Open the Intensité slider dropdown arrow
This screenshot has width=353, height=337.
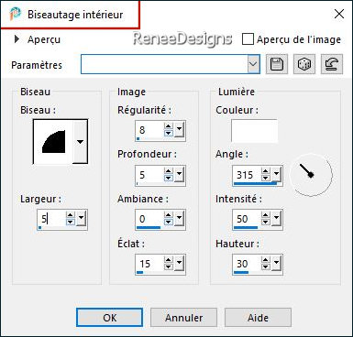276,218
